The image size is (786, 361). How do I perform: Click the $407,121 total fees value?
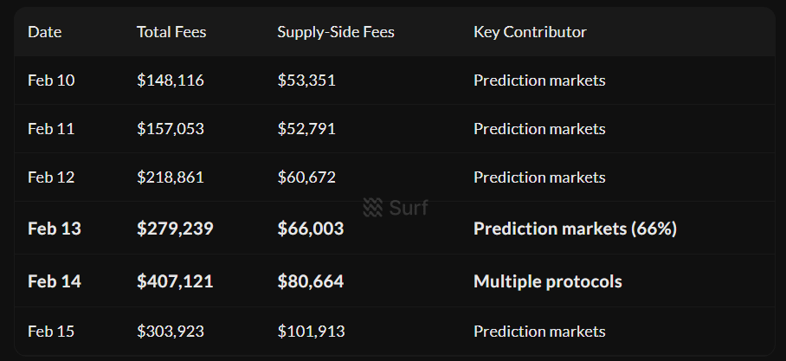[x=175, y=281]
